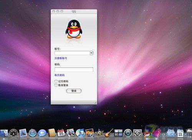Open Time Machine clock icon
The width and height of the screenshot is (192, 140).
(x=128, y=133)
